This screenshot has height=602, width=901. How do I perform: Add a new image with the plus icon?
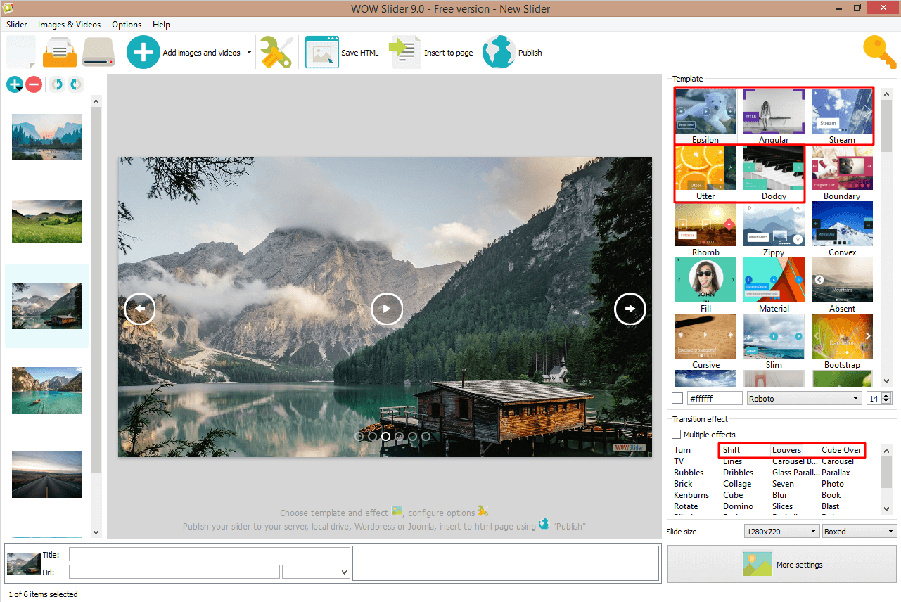point(15,84)
